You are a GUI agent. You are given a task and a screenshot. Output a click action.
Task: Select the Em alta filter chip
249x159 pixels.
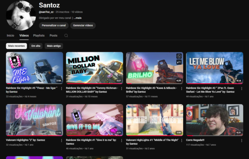click(36, 46)
